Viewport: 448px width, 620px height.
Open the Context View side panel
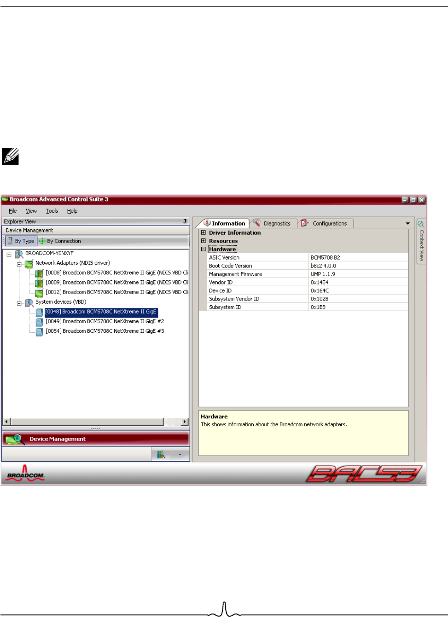tap(421, 241)
